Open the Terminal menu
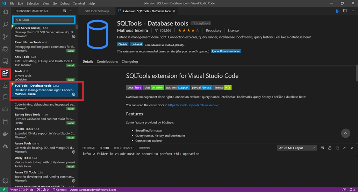 [79, 3]
